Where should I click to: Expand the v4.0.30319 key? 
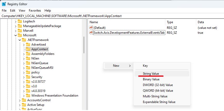[24, 91]
